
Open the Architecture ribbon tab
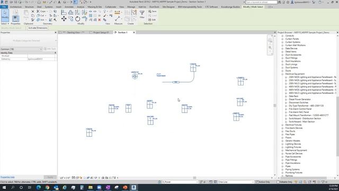(x=16, y=7)
